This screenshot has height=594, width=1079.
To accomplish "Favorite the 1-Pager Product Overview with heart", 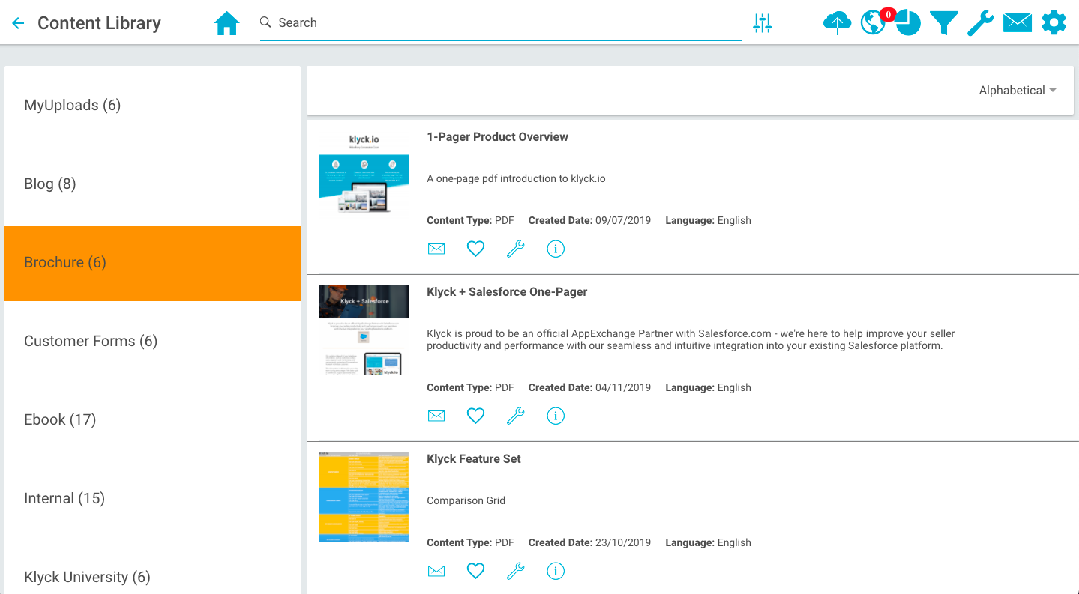I will tap(475, 249).
